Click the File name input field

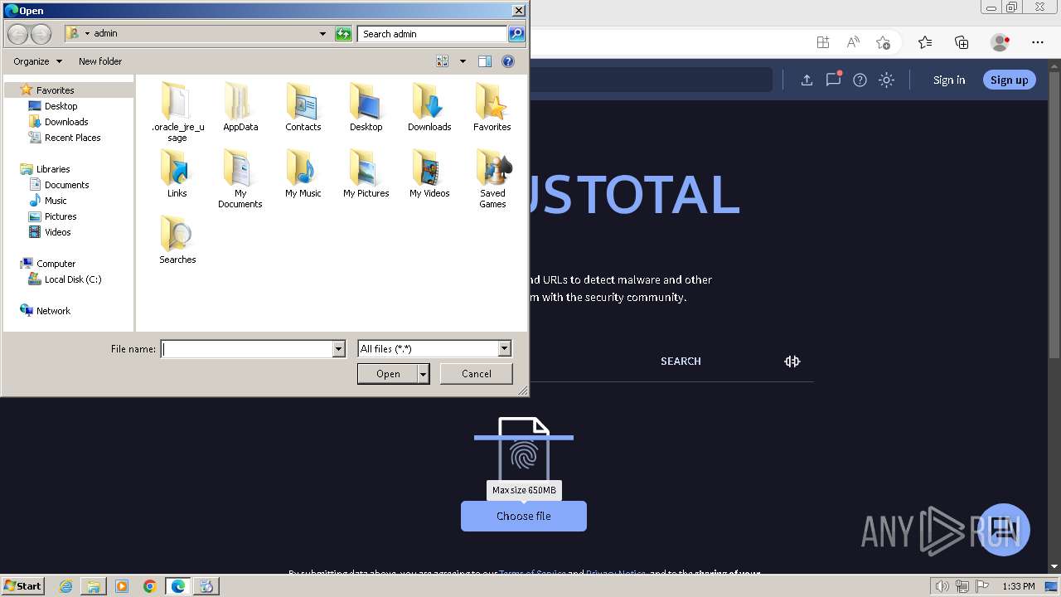(247, 349)
